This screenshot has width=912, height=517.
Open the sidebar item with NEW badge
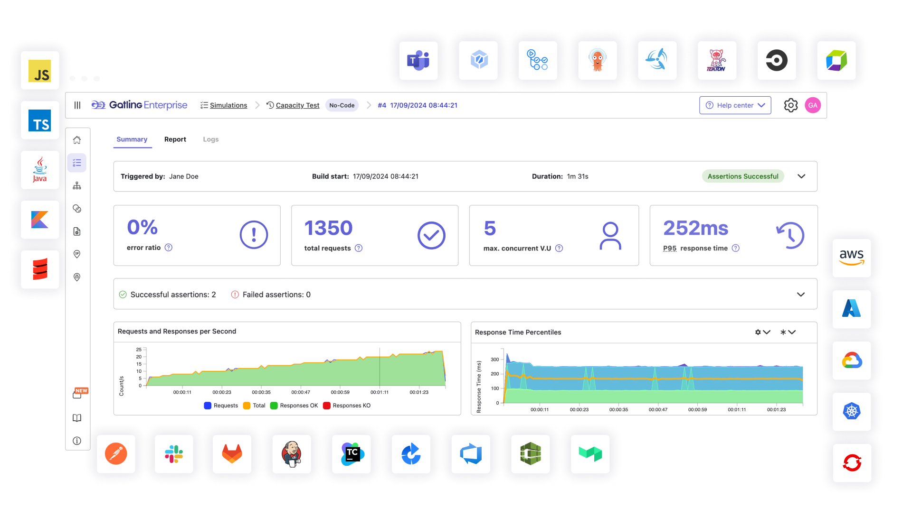click(x=78, y=394)
